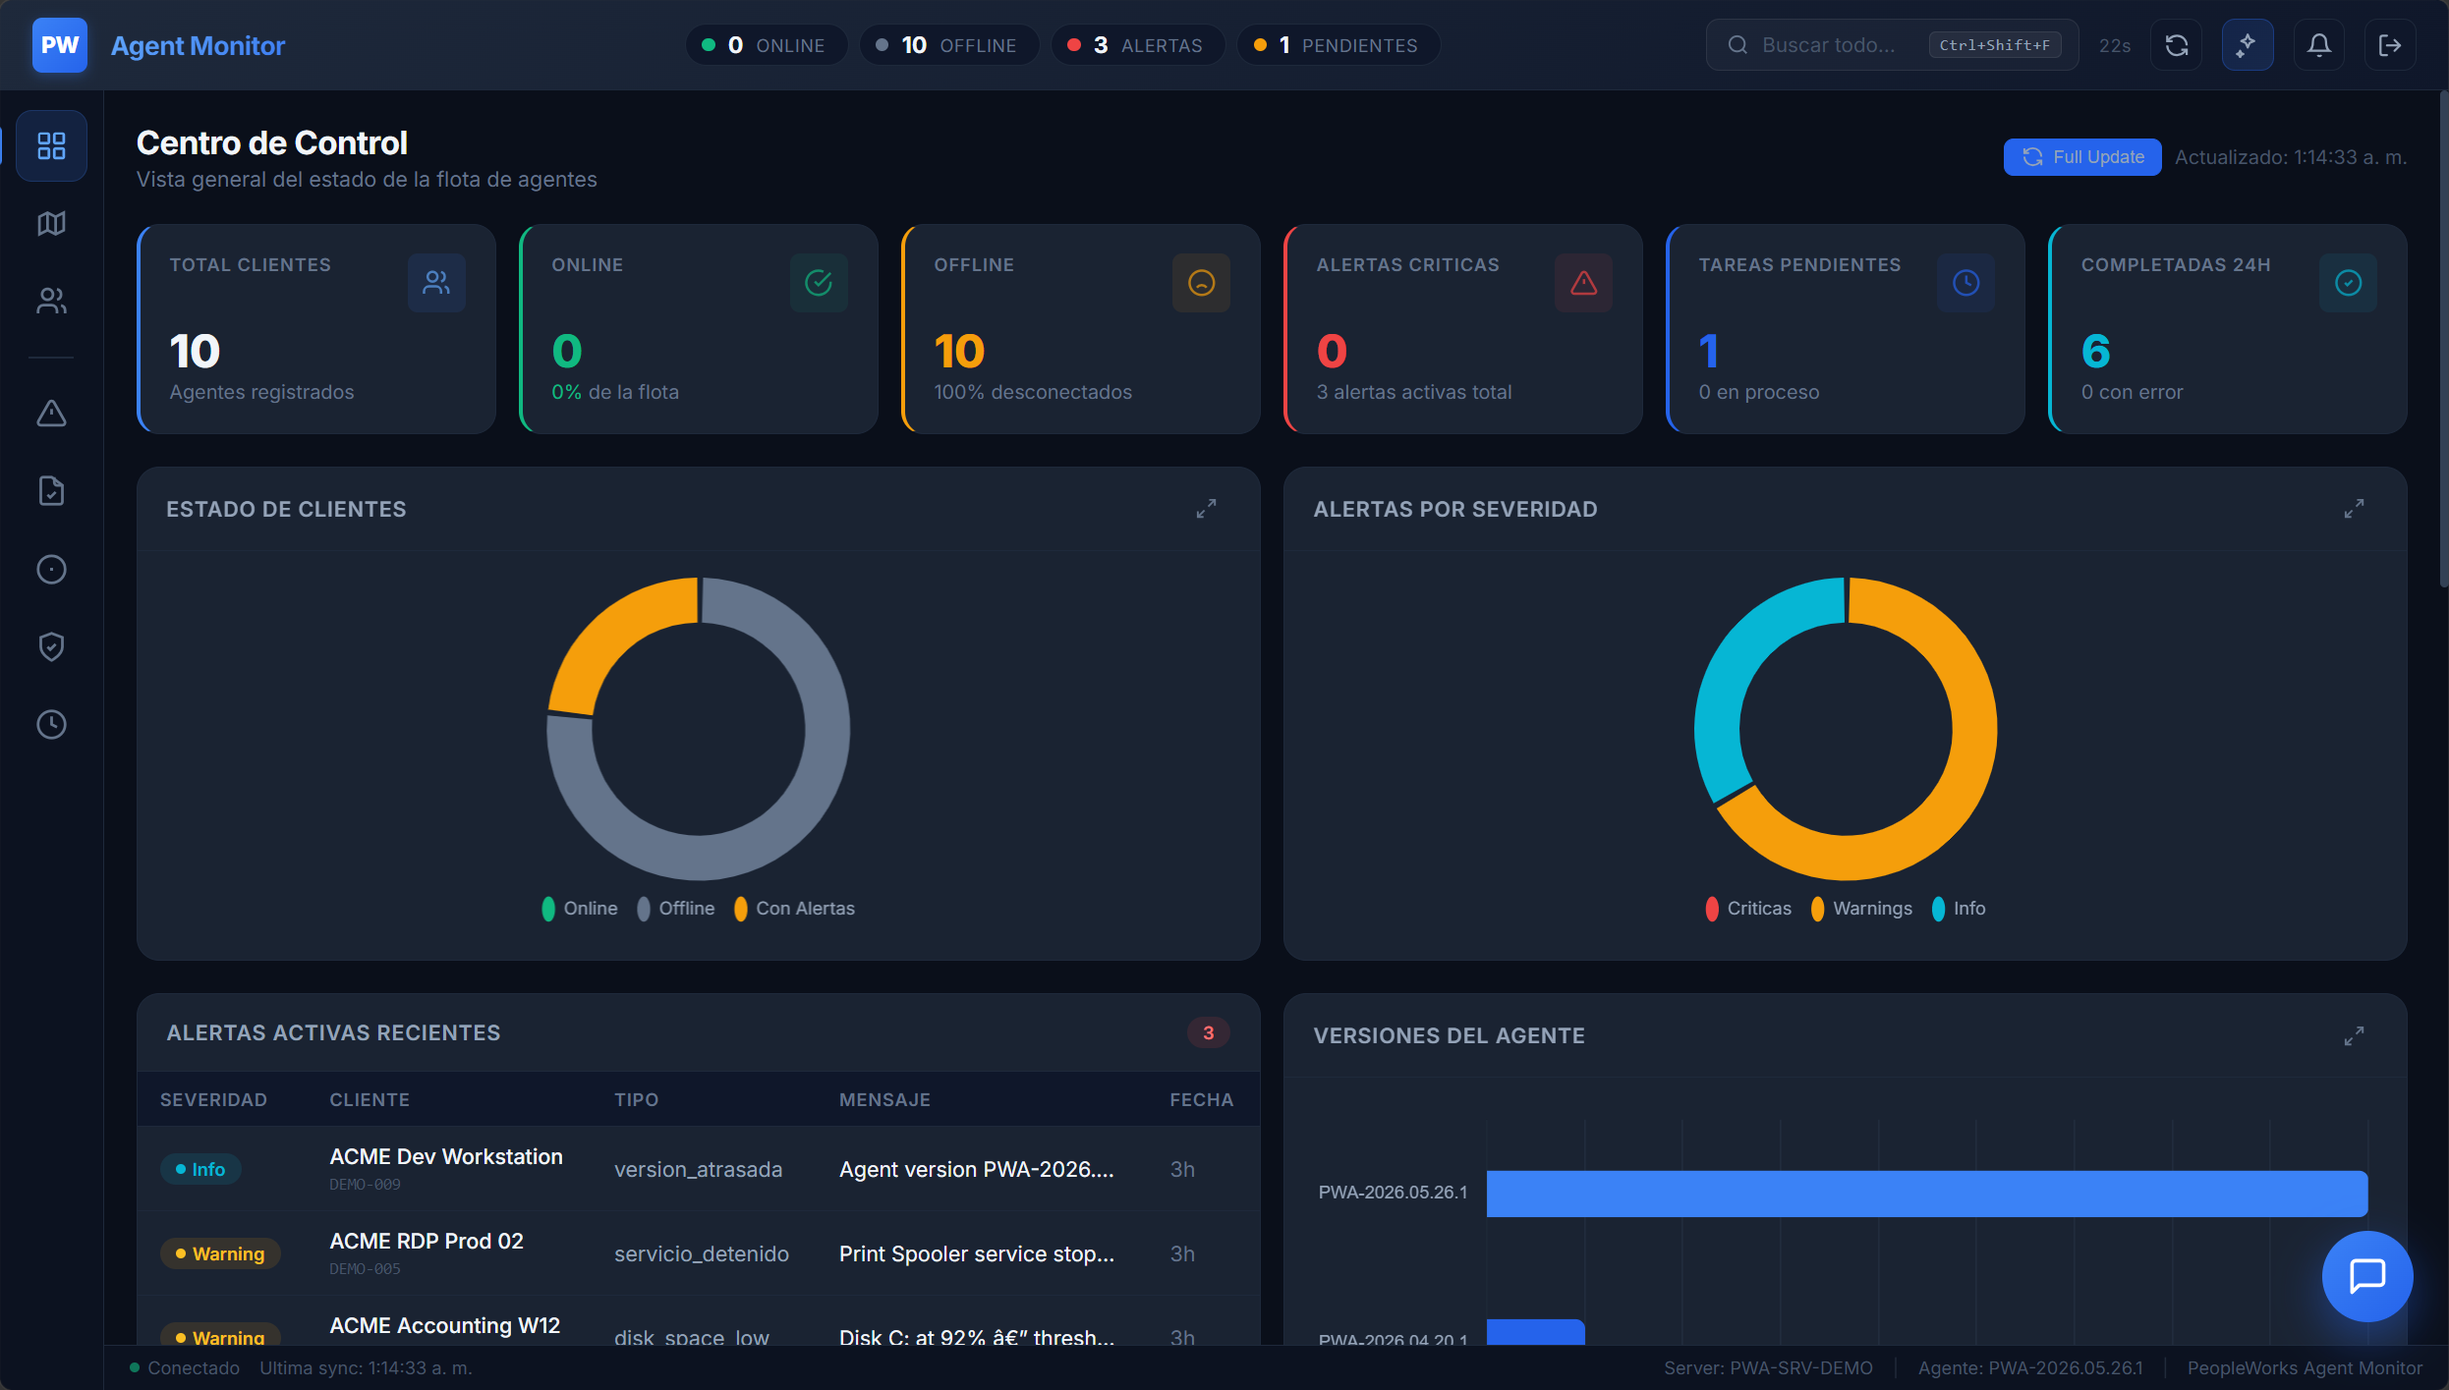Click the Buscar todo search field

point(1892,45)
